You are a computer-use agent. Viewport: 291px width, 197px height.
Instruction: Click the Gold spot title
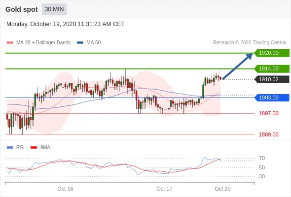(x=22, y=9)
